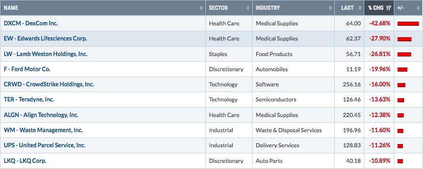Select LW - Lamb Weston Holdings, Inc.

[46, 54]
